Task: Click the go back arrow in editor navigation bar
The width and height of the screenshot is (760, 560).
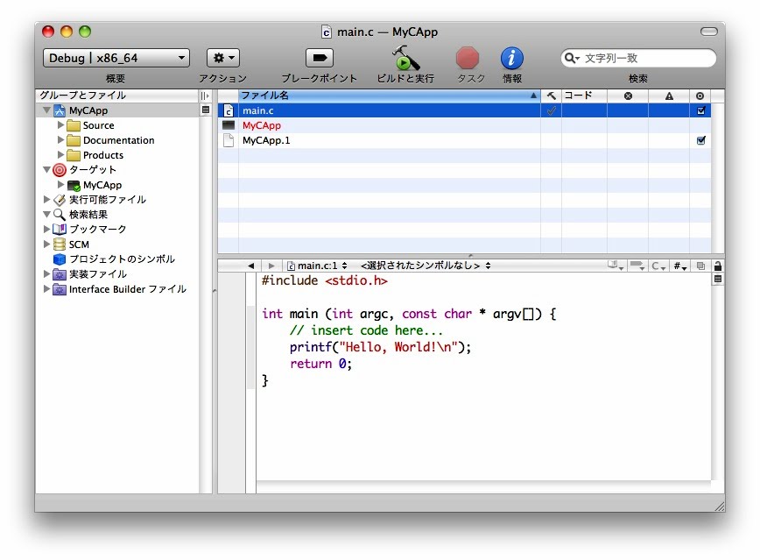Action: 251,266
